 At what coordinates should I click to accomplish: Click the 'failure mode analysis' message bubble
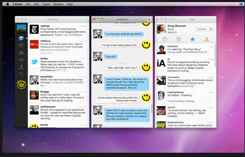(127, 115)
